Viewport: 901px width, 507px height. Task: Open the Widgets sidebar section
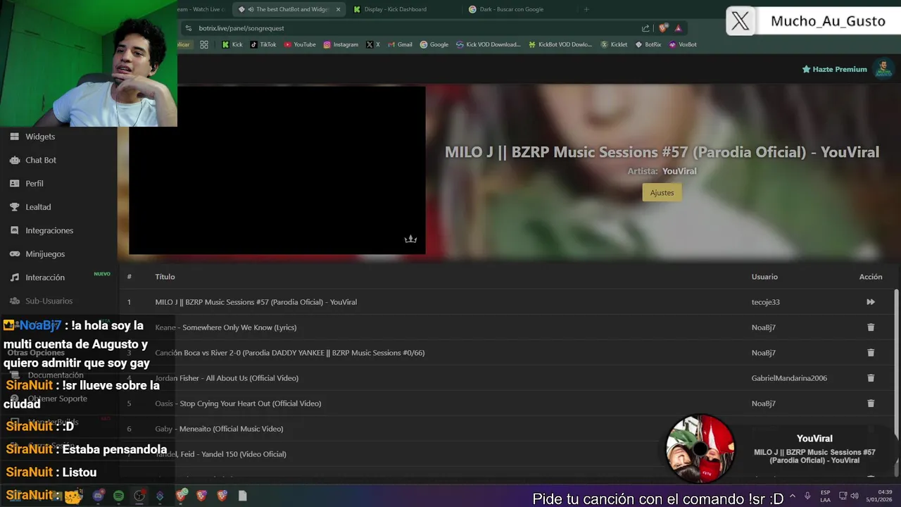pos(40,137)
